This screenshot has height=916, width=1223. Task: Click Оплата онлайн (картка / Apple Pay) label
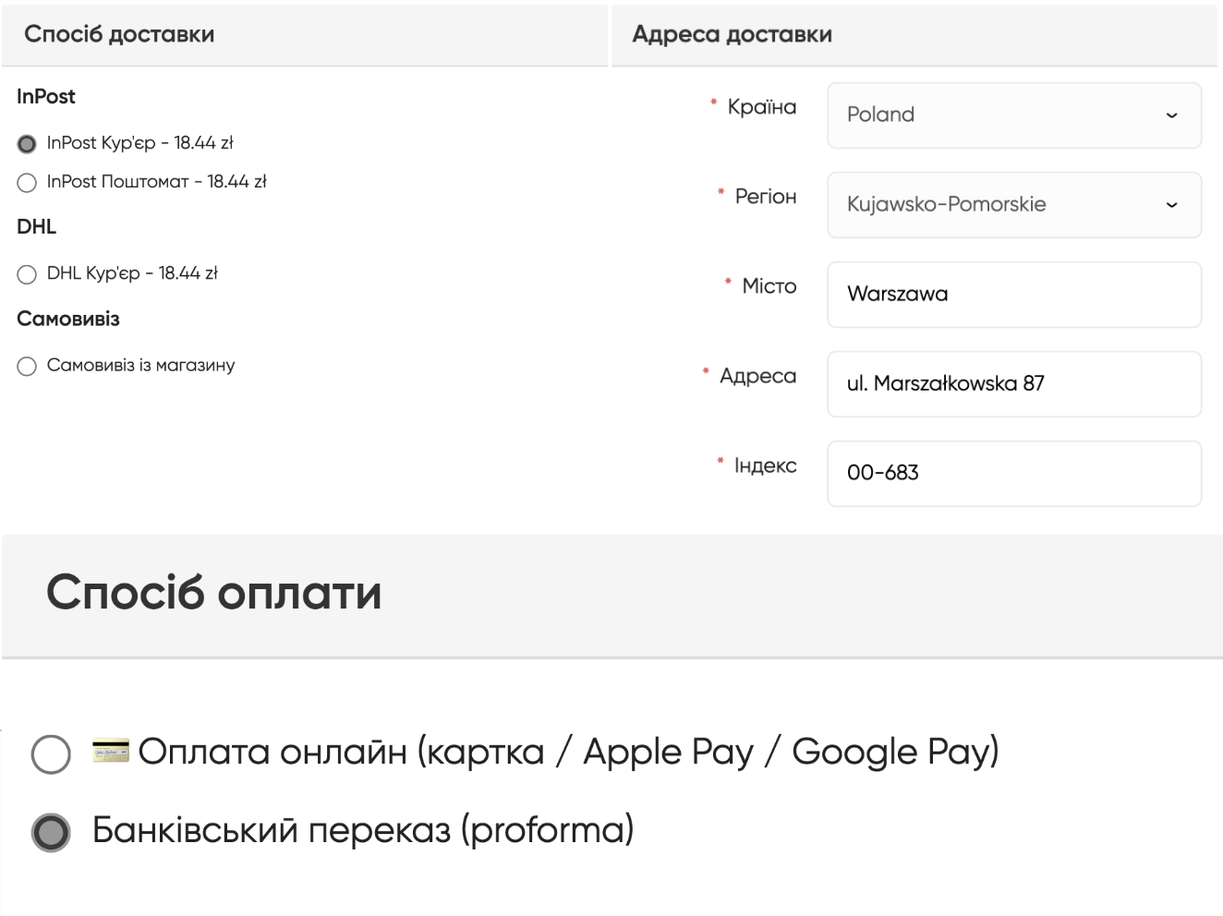(x=568, y=752)
